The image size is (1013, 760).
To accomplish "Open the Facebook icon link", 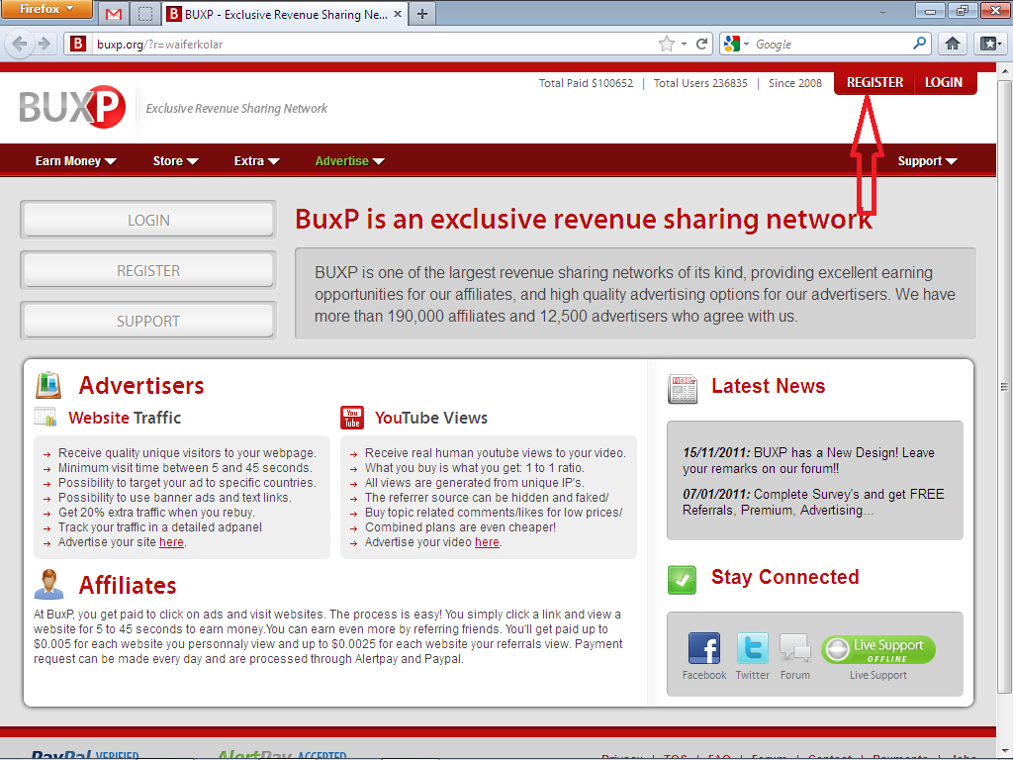I will click(x=704, y=649).
